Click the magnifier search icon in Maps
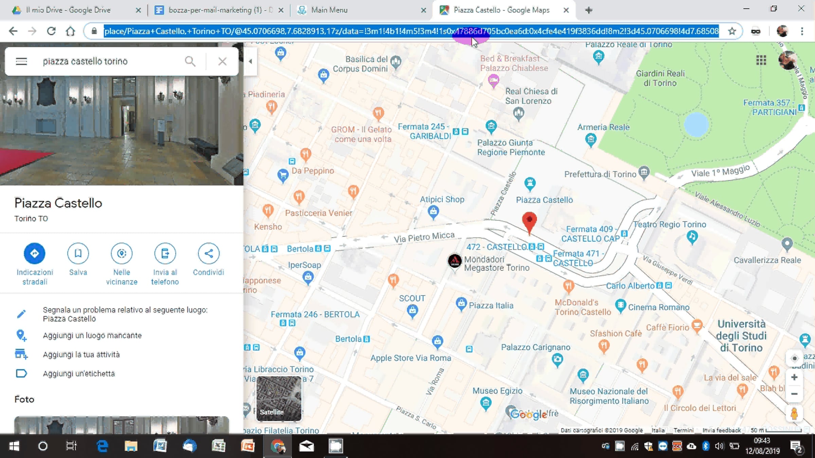 click(x=190, y=61)
